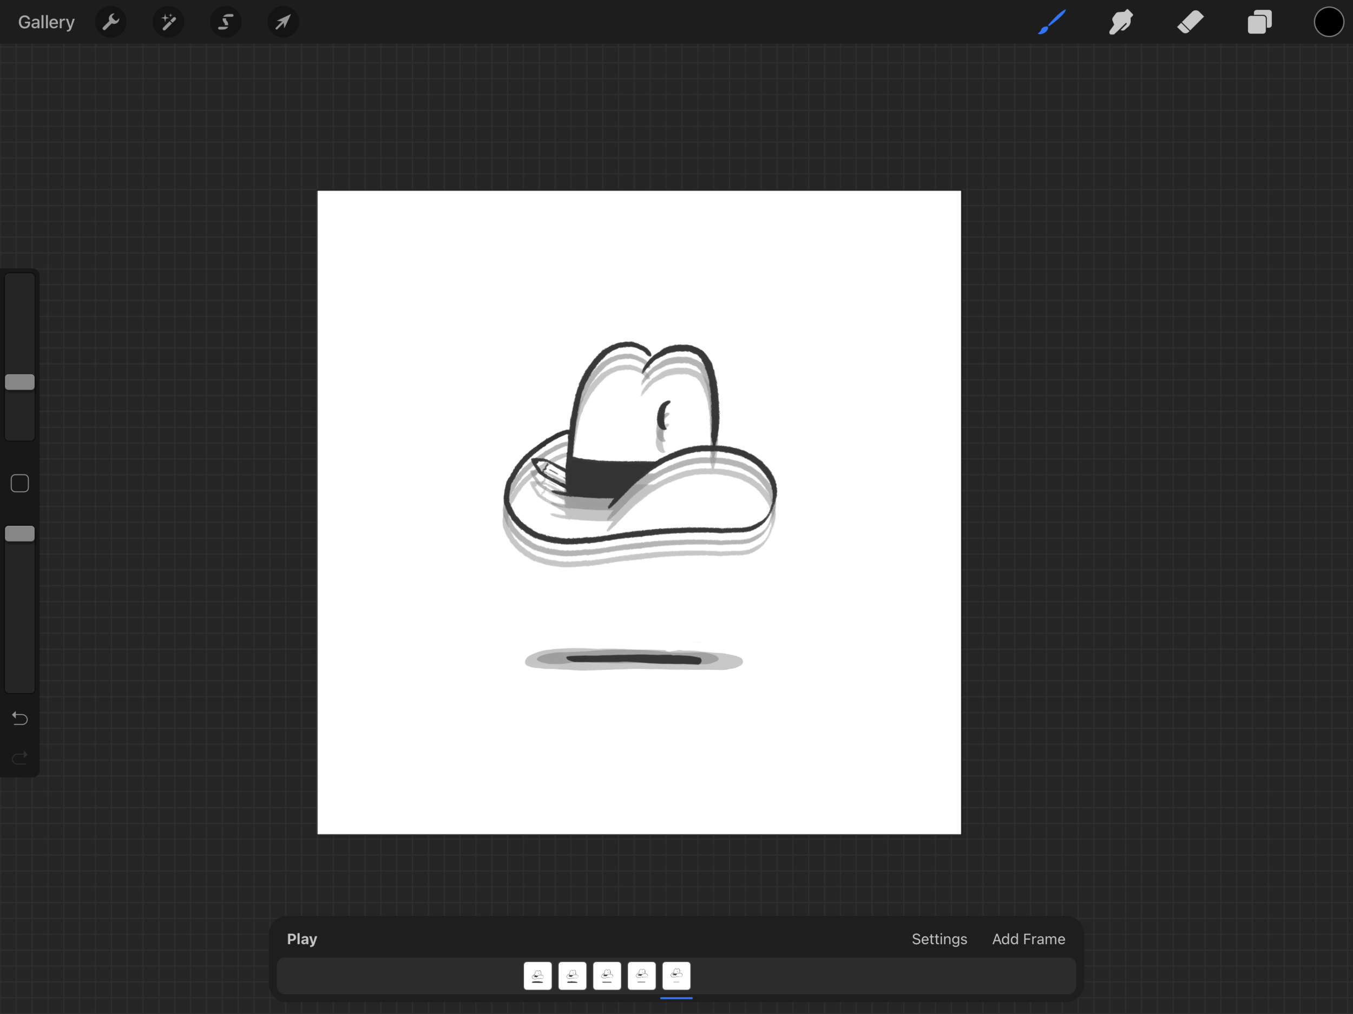The image size is (1353, 1014).
Task: Open the Adjustments magic wand menu
Action: coord(168,22)
